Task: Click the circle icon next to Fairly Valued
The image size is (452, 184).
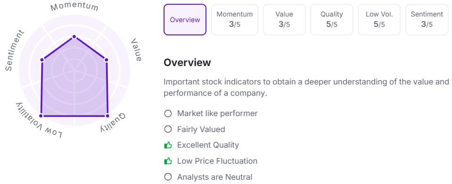Action: (x=168, y=129)
